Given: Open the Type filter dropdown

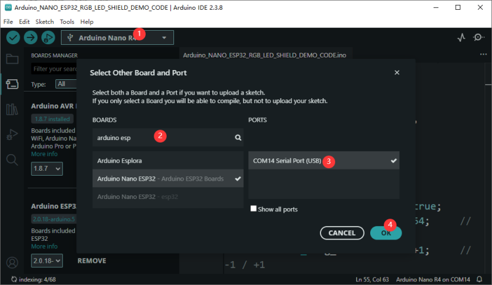Looking at the screenshot, I should [x=66, y=84].
